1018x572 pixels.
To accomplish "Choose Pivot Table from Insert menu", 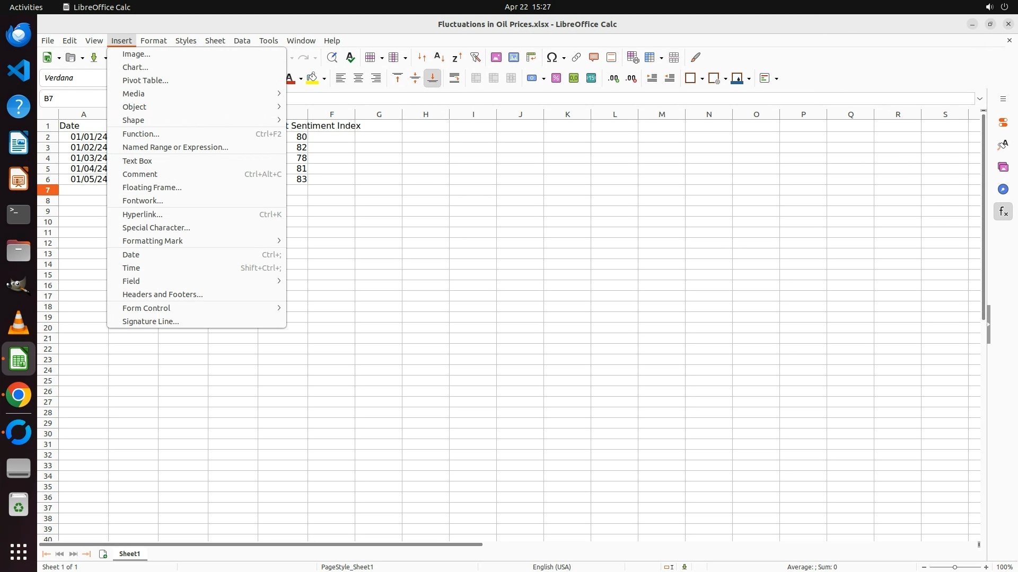I will click(x=145, y=81).
